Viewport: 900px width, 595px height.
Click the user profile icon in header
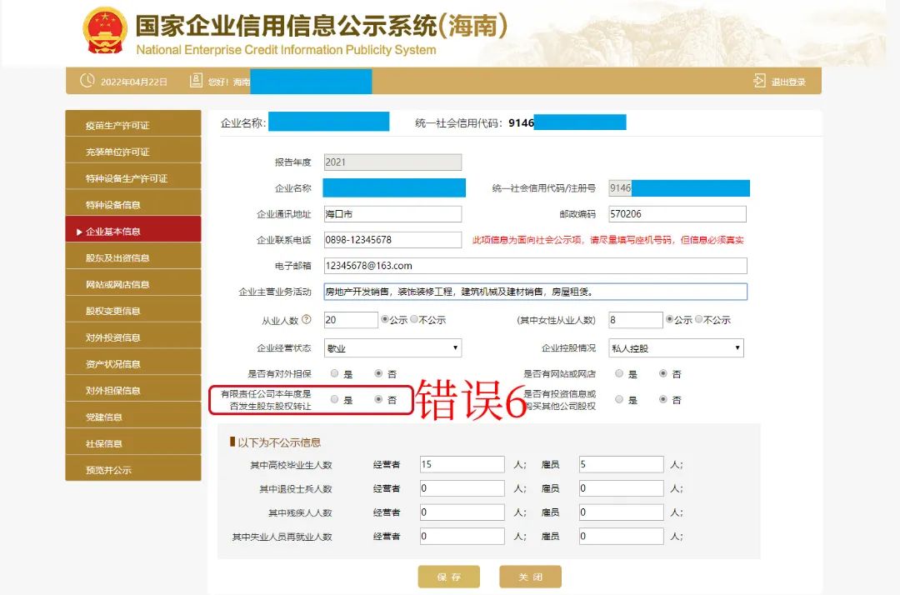196,81
